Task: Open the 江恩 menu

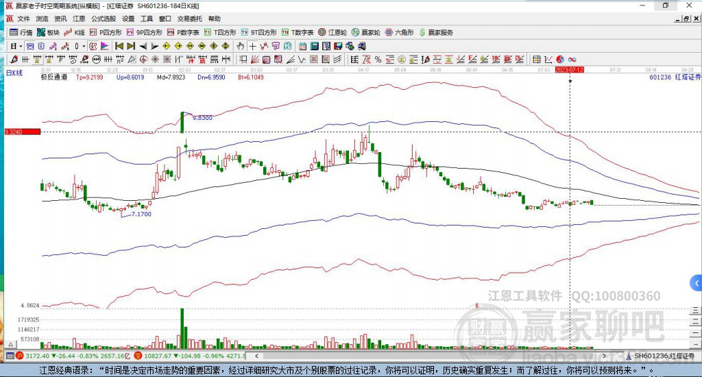Action: point(79,19)
